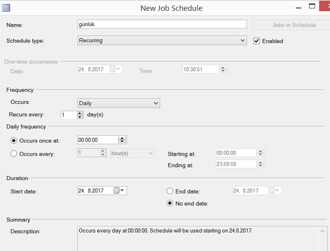The width and height of the screenshot is (330, 251).
Task: Click the day(s) unit label
Action: point(95,115)
